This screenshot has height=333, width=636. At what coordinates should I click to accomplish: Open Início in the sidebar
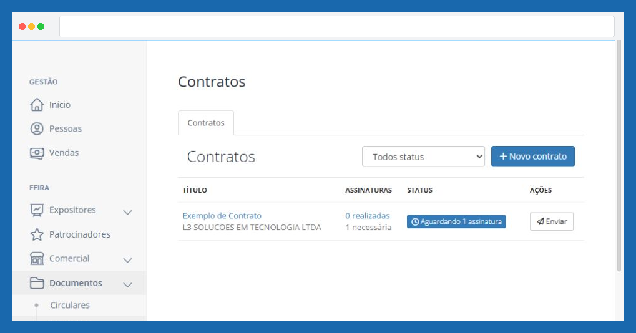coord(60,105)
